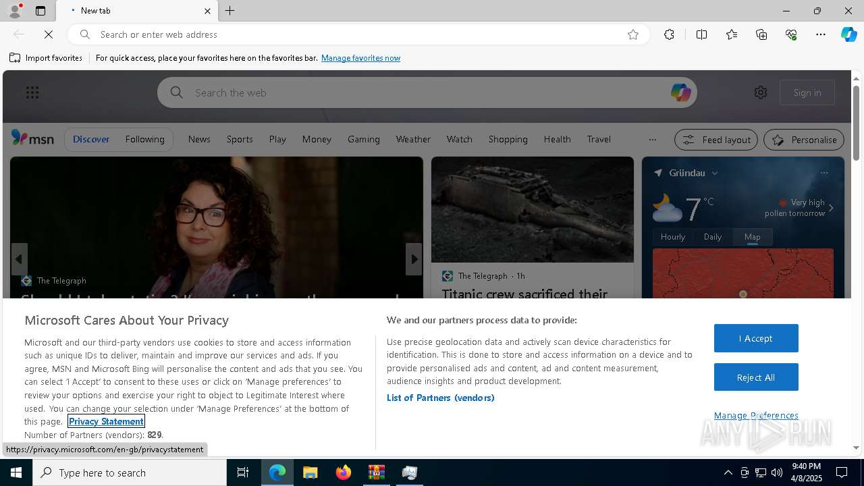Open List of Partners (vendors) link
The height and width of the screenshot is (486, 864).
[x=441, y=398]
